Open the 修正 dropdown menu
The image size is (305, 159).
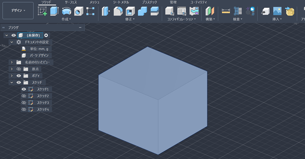point(130,19)
